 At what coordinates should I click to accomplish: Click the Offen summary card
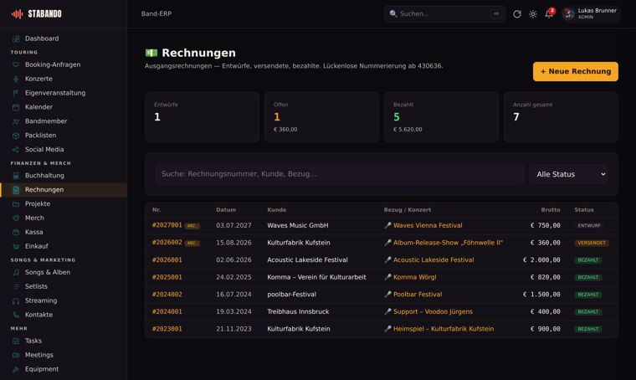point(321,117)
